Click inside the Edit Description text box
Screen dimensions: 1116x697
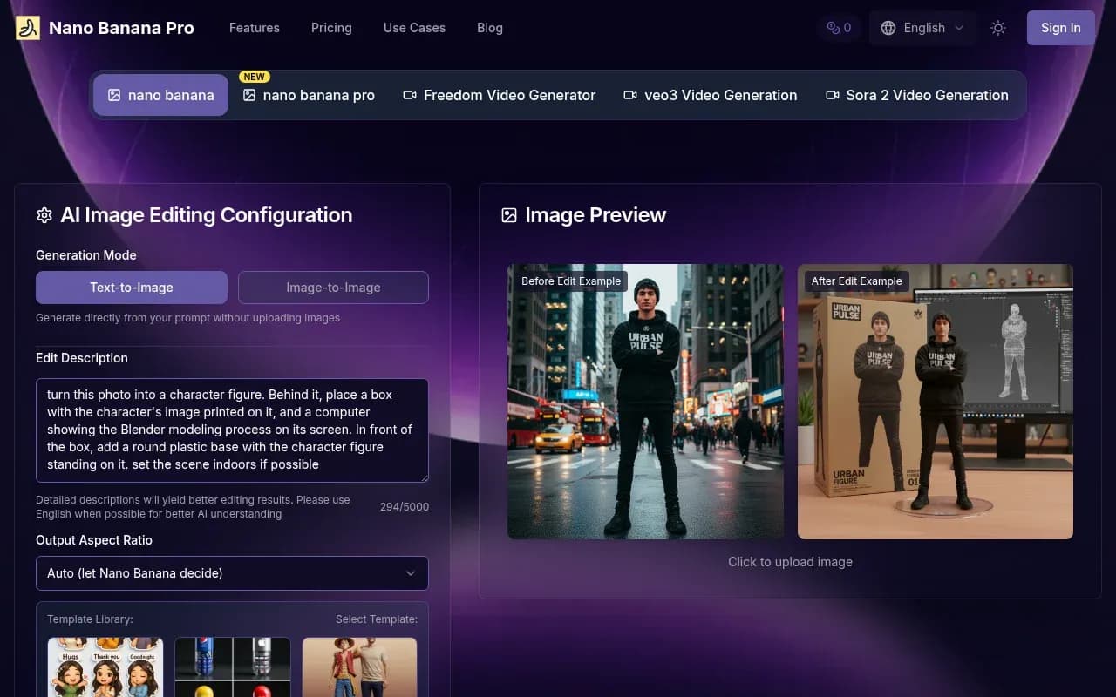[x=232, y=430]
